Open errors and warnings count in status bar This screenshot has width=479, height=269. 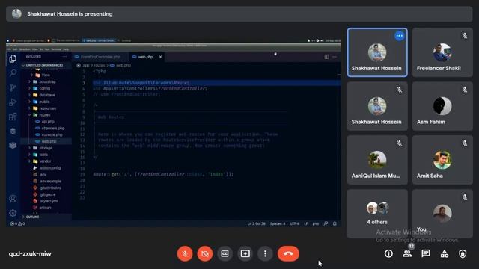pos(17,223)
